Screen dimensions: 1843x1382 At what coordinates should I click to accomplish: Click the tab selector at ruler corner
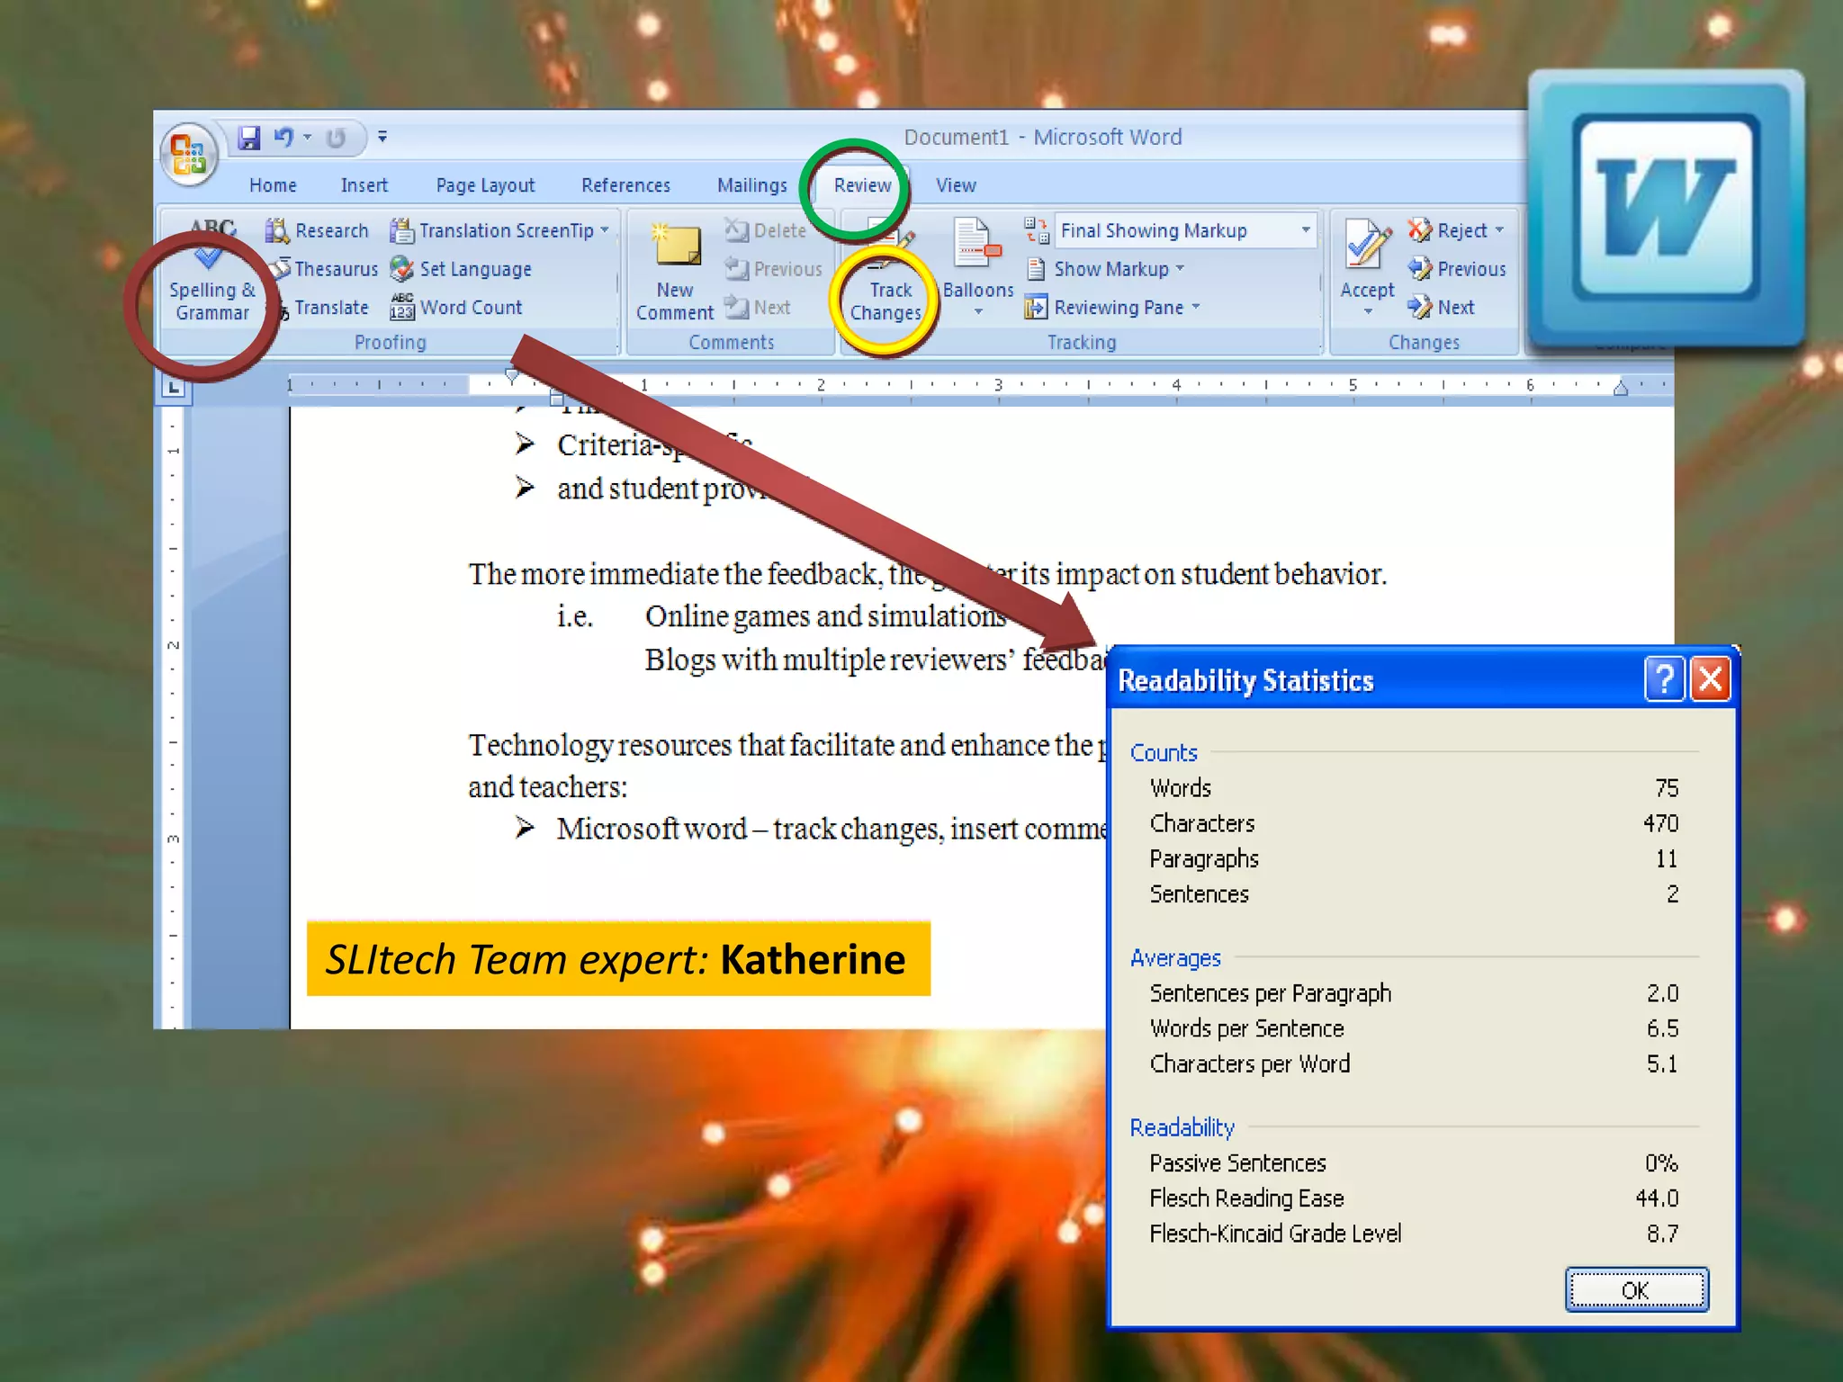(x=173, y=388)
